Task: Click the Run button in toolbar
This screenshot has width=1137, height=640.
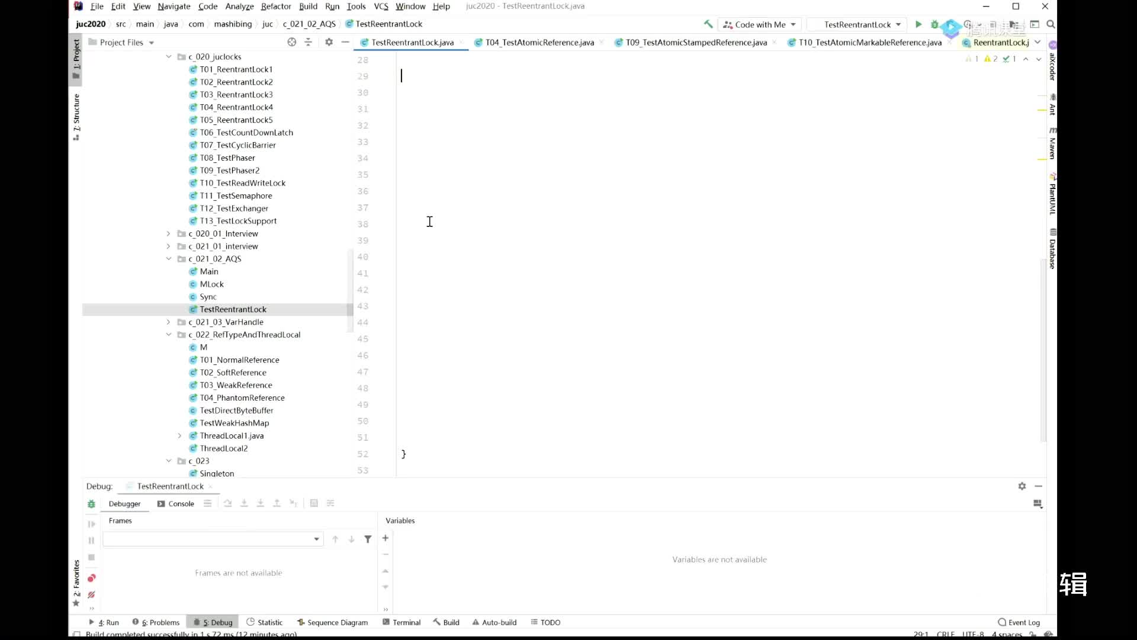Action: pos(917,24)
